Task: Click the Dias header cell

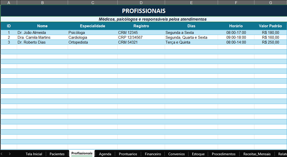Action: [191, 26]
